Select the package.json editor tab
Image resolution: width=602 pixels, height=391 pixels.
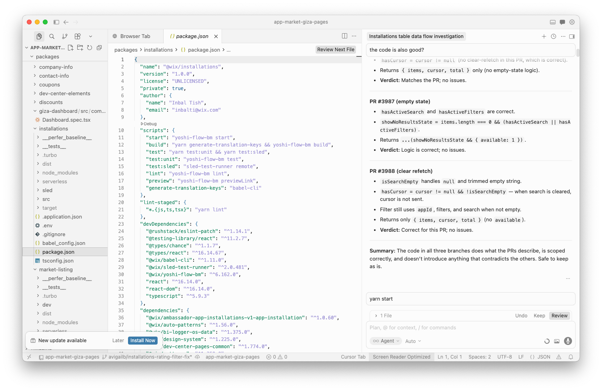pos(192,36)
